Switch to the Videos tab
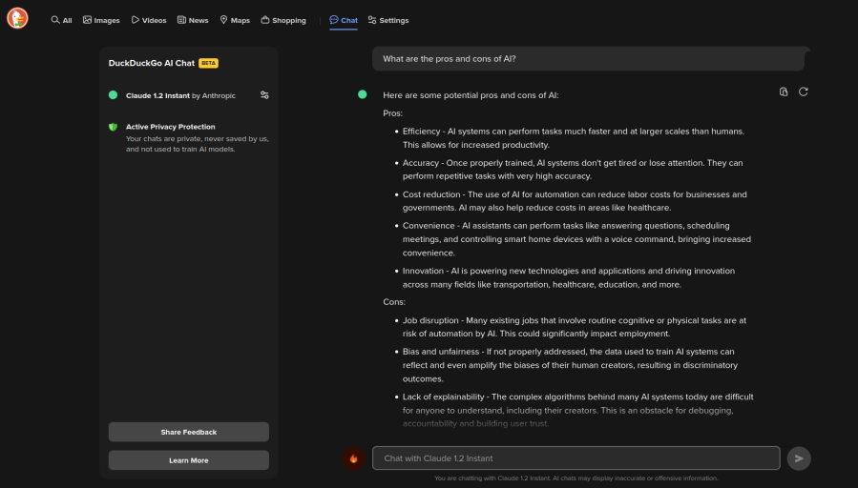The image size is (858, 488). [x=149, y=20]
